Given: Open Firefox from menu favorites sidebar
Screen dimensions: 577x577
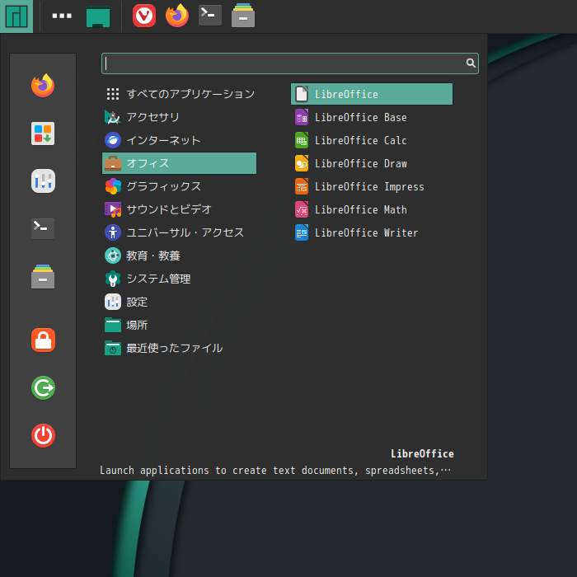Looking at the screenshot, I should click(x=43, y=86).
